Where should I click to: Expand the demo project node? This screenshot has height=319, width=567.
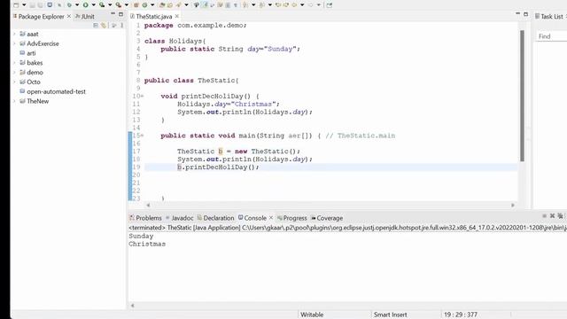tap(14, 73)
